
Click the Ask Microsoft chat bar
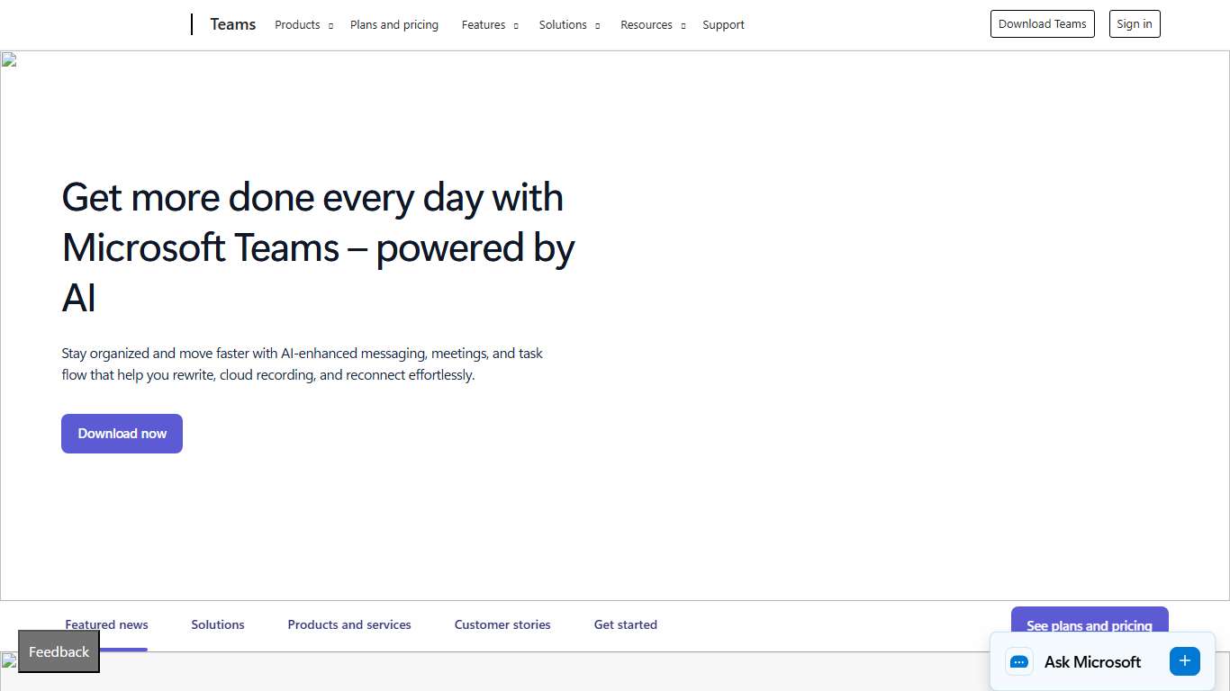point(1092,661)
